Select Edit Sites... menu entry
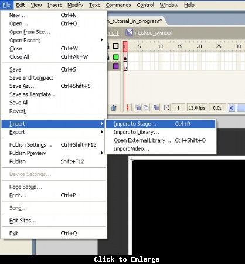Screen dimensions: 245x264 coord(53,221)
